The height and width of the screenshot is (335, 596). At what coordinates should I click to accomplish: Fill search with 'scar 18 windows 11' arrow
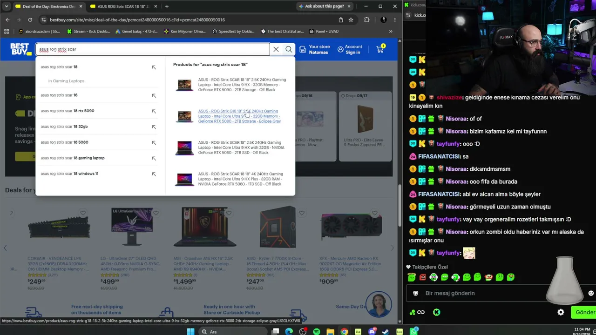pos(154,174)
